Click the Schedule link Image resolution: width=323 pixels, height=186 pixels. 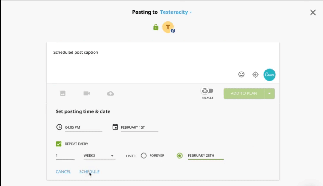click(x=89, y=171)
